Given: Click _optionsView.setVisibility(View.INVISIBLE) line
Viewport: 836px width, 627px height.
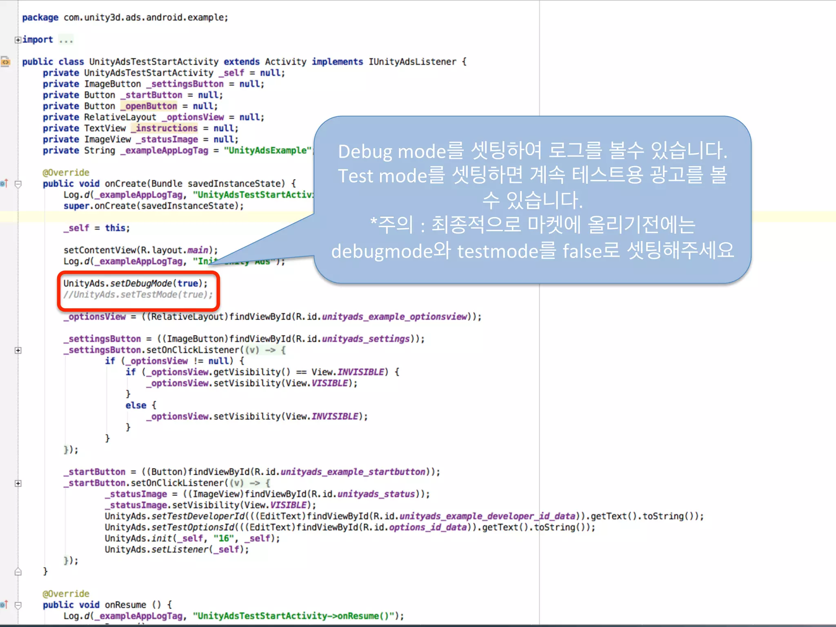Looking at the screenshot, I should tap(257, 416).
